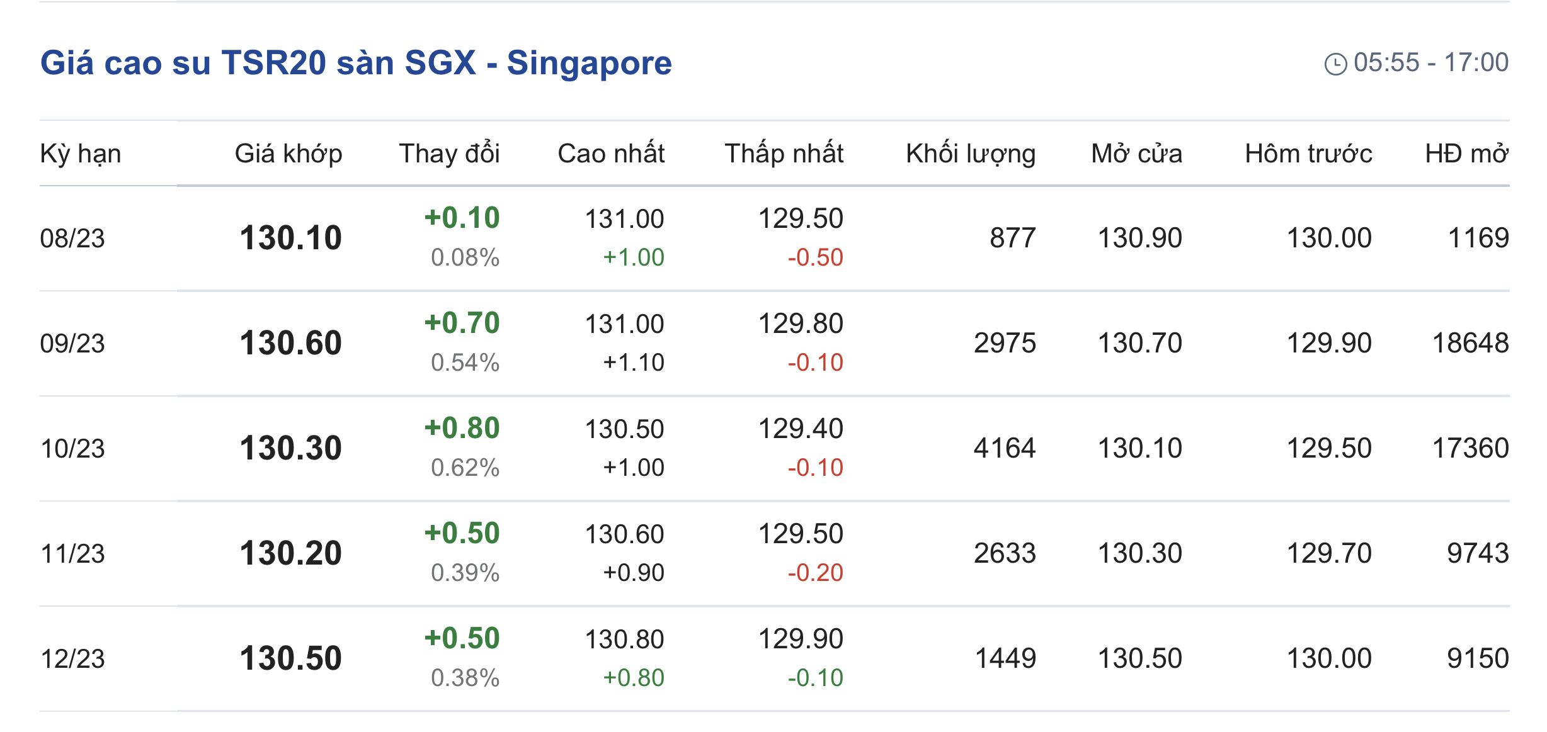Click the 4164 volume value

[1004, 449]
